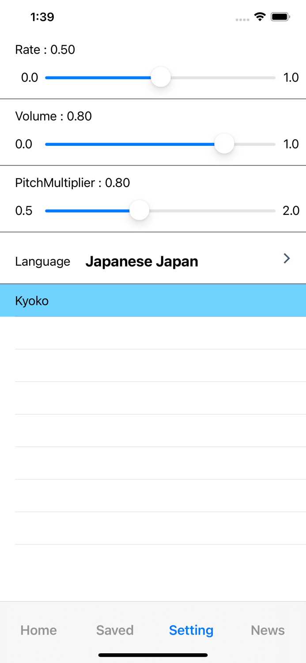Click the Volume slider thumb

click(224, 144)
